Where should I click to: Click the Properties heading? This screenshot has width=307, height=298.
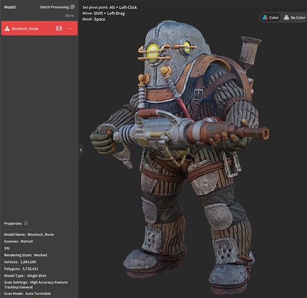(x=13, y=223)
